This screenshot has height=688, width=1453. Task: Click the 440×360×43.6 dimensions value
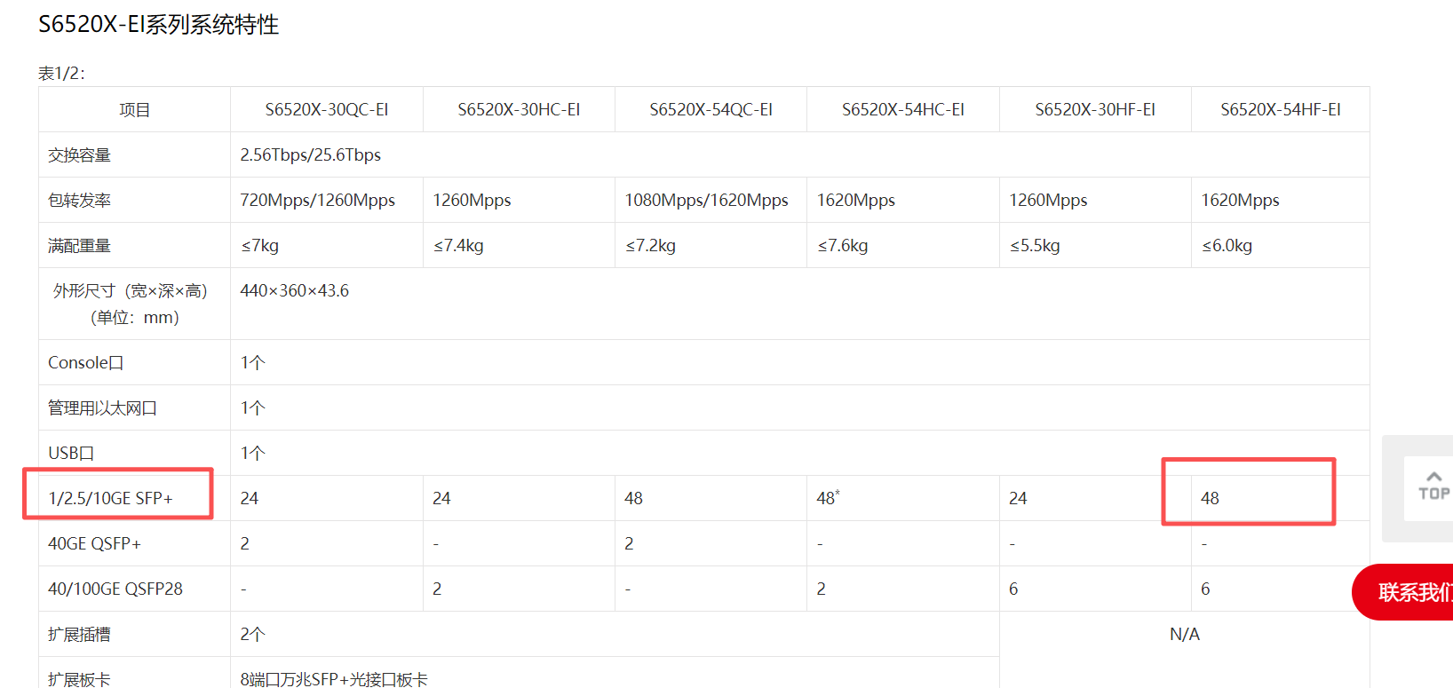click(294, 290)
